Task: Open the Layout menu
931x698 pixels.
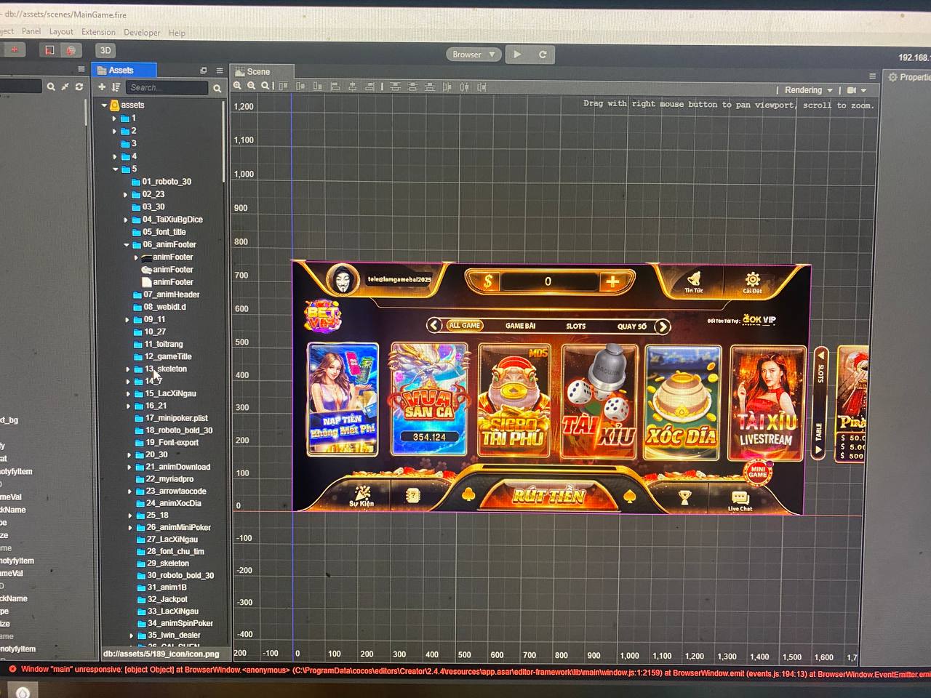Action: point(61,32)
